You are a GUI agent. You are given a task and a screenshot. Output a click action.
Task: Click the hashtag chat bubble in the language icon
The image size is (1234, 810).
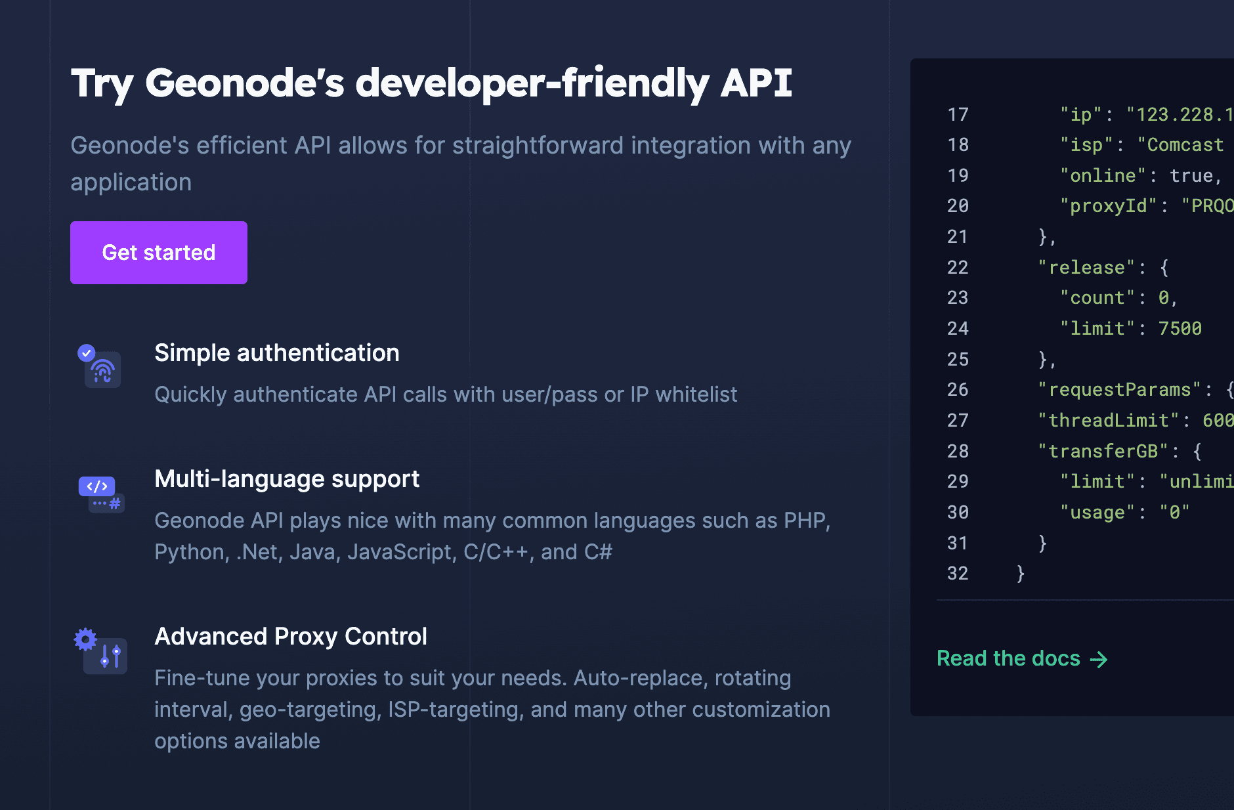coord(107,503)
